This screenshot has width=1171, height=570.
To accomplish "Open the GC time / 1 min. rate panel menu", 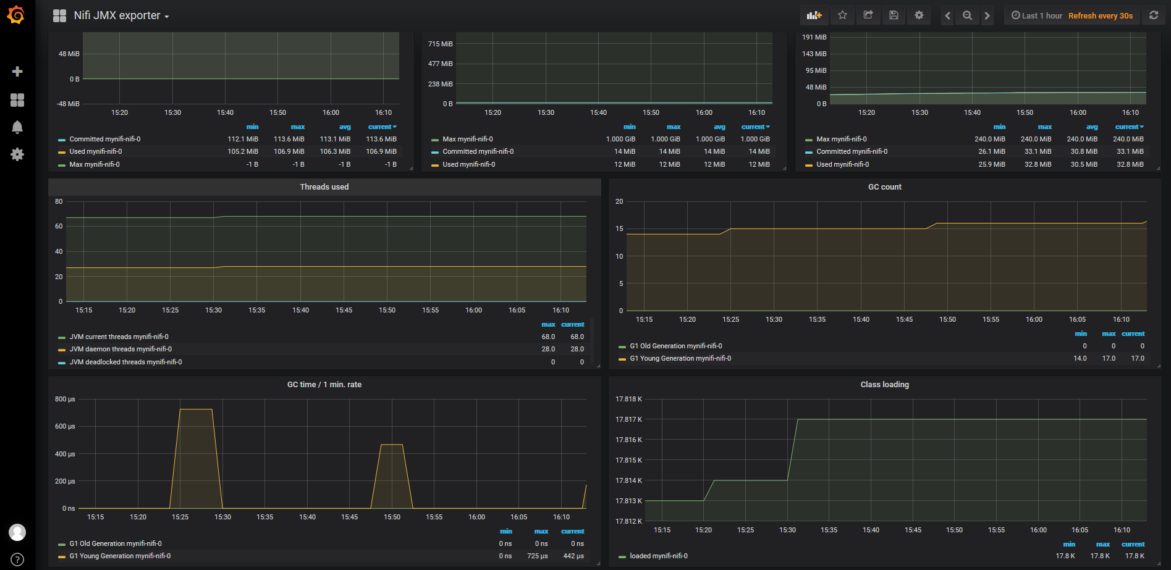I will coord(324,385).
